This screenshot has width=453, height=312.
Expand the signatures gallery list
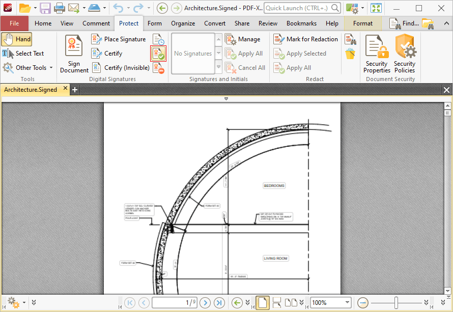(219, 67)
